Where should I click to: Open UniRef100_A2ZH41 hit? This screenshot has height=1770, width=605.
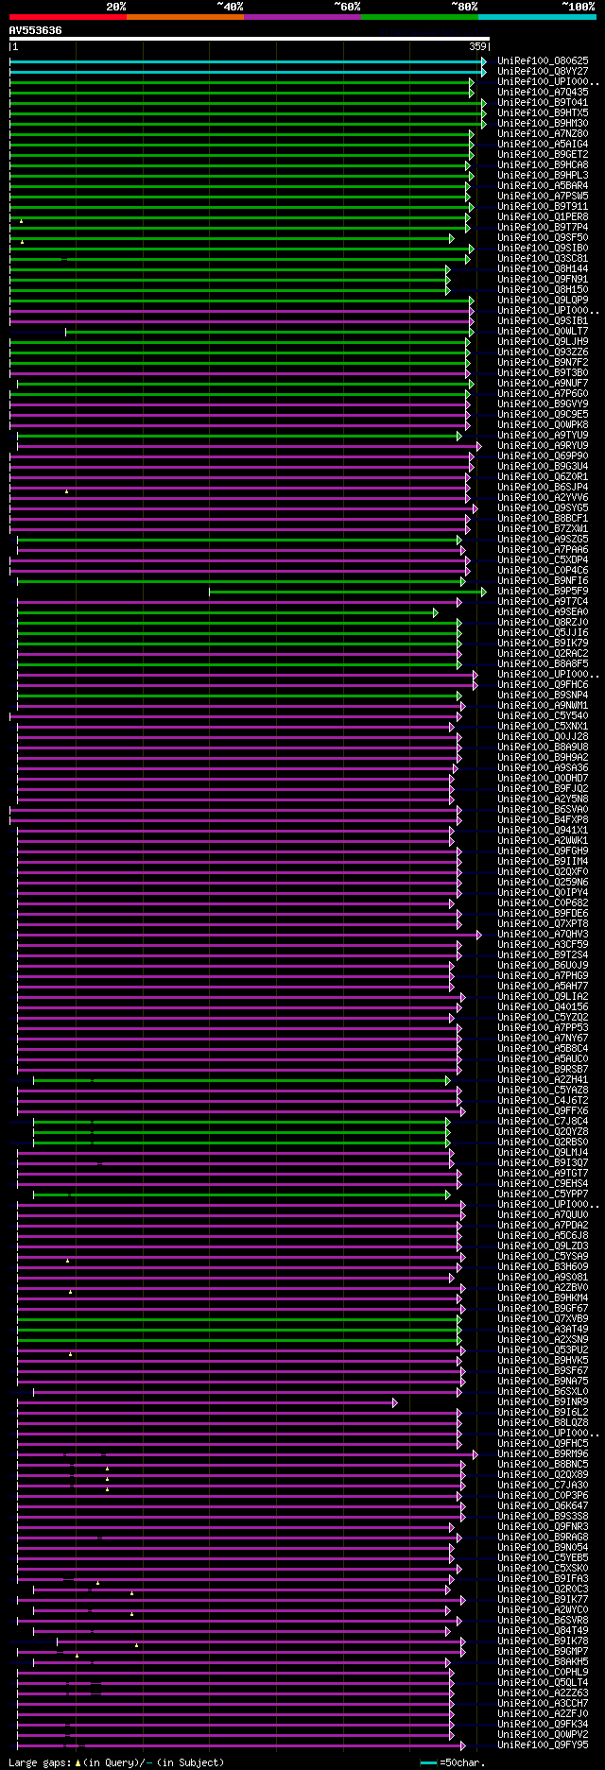[x=543, y=1079]
